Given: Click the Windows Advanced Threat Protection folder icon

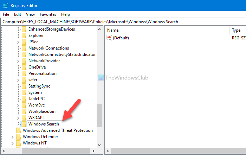Looking at the screenshot, I should click(18, 130).
